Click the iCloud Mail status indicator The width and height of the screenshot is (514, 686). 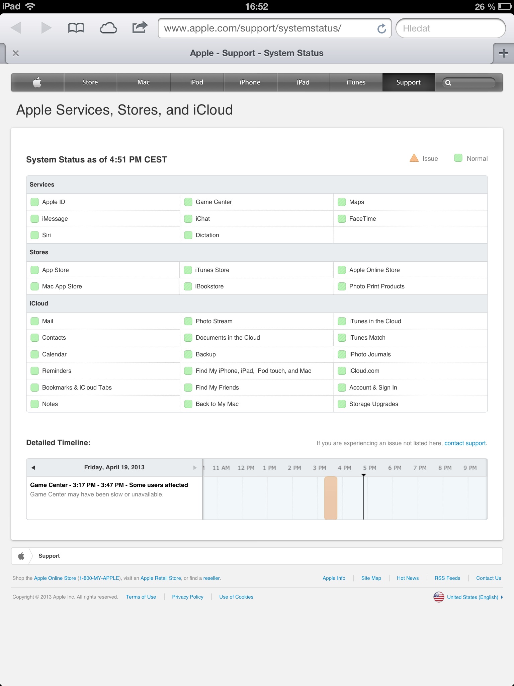34,321
